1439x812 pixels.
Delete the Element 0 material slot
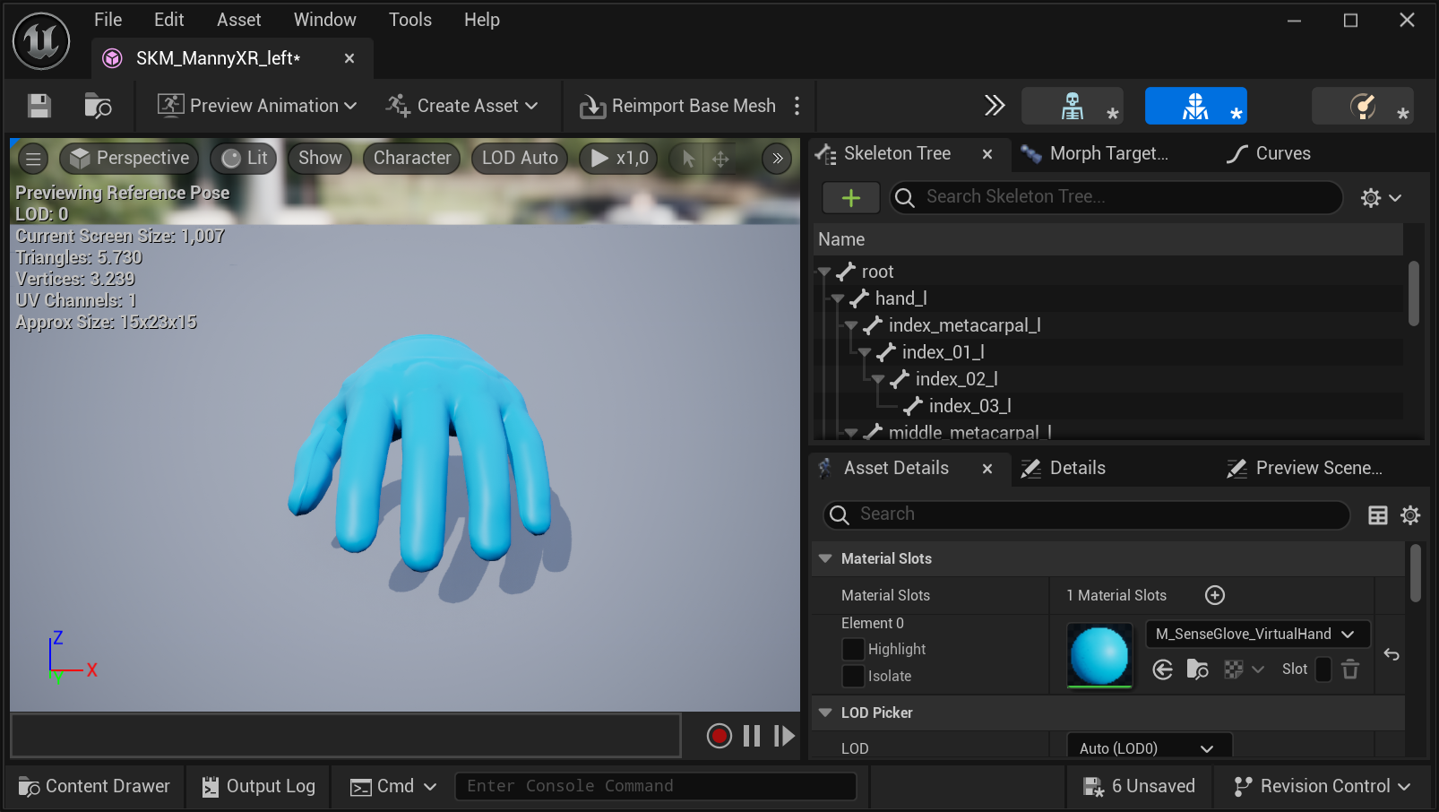point(1350,669)
